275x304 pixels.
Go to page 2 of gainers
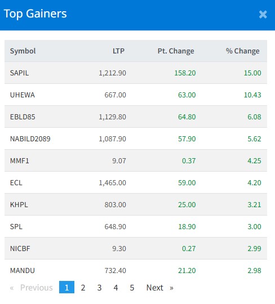83,288
